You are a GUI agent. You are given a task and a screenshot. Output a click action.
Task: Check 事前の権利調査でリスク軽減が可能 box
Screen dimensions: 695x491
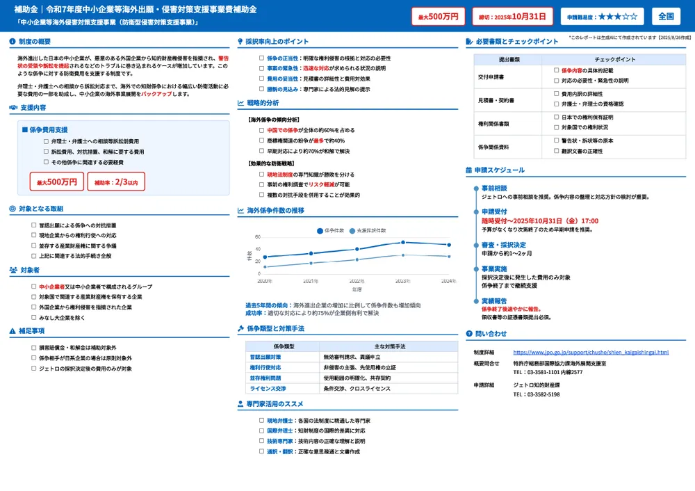(261, 184)
